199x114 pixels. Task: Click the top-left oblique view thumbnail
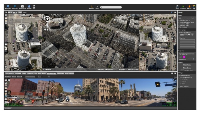pyautogui.click(x=23, y=28)
